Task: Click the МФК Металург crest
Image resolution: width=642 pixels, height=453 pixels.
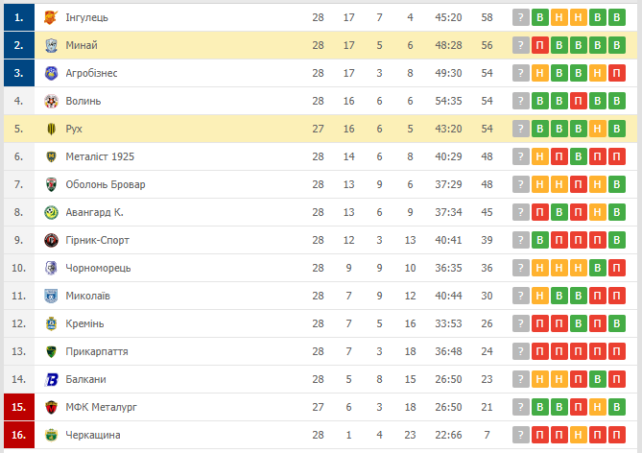Action: [x=51, y=407]
